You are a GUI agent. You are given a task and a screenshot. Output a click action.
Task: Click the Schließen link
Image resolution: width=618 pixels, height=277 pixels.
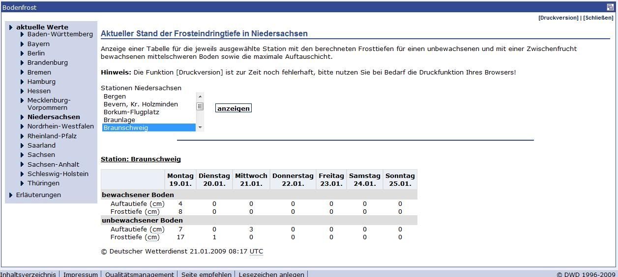598,18
